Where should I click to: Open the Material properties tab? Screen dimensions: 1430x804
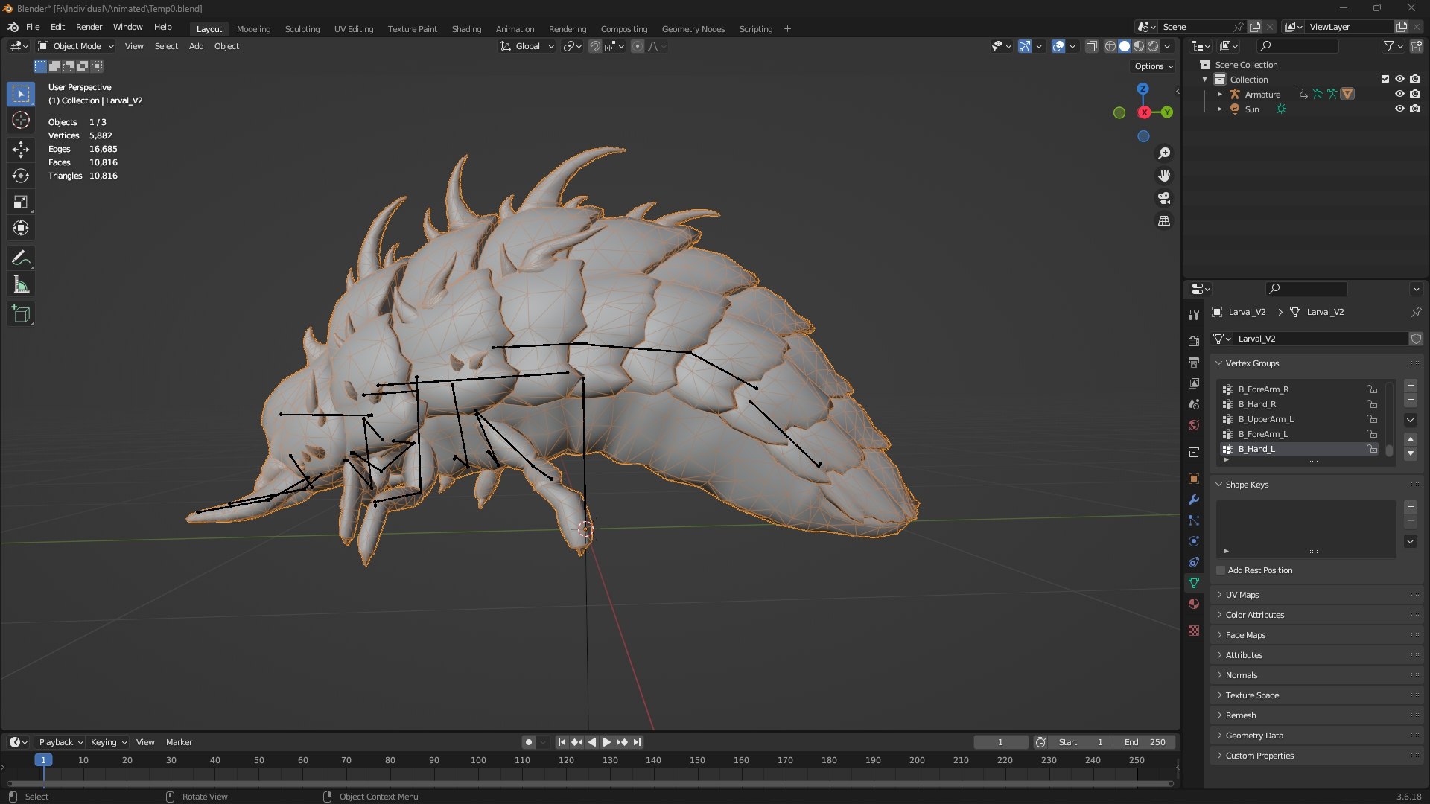1194,604
